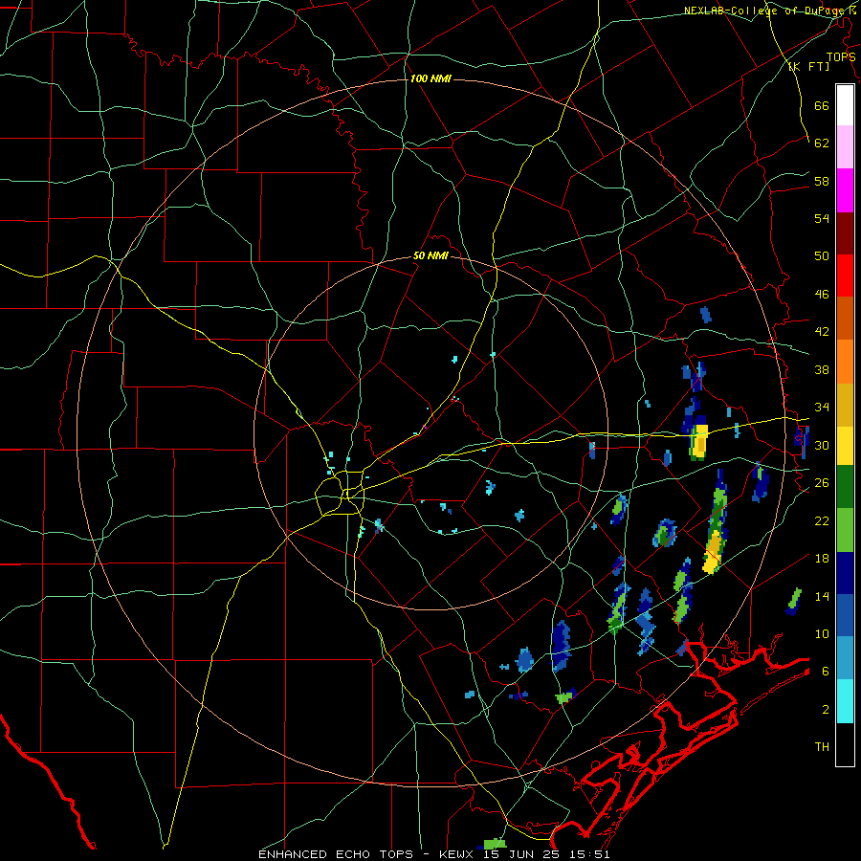Screen dimensions: 861x861
Task: Select the bright red legend swatch
Action: coord(845,276)
